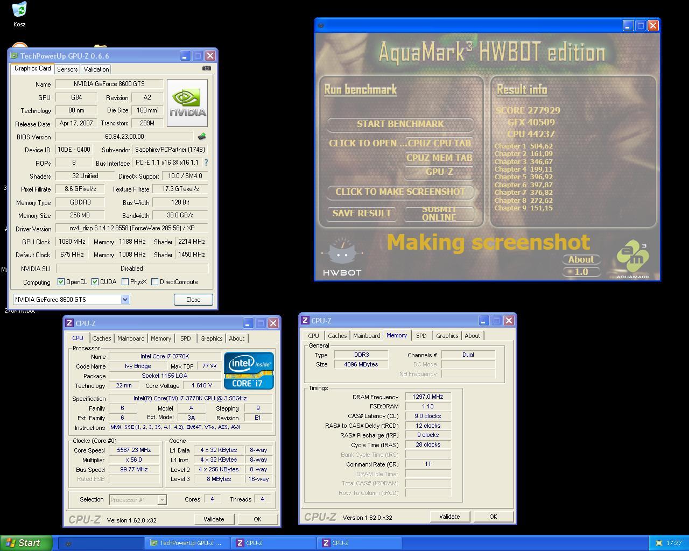
Task: Click CLICK TO MAKE SCREENSHOT button
Action: point(400,192)
